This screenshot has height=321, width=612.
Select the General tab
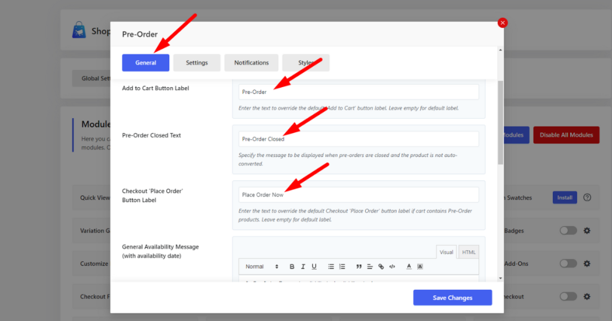coord(146,63)
